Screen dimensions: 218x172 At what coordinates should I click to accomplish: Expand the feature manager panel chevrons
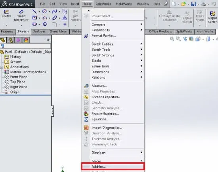coord(48,40)
